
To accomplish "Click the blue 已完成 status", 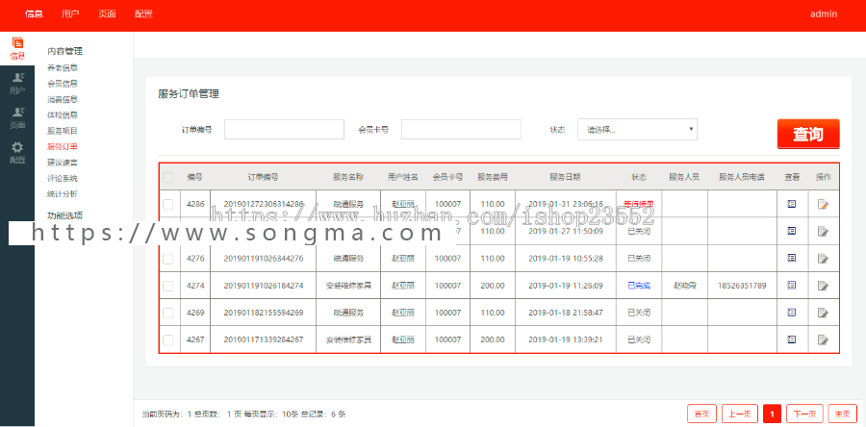I will coord(639,286).
